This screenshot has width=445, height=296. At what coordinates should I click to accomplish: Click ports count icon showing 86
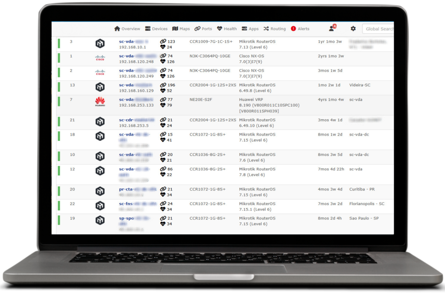(x=163, y=169)
